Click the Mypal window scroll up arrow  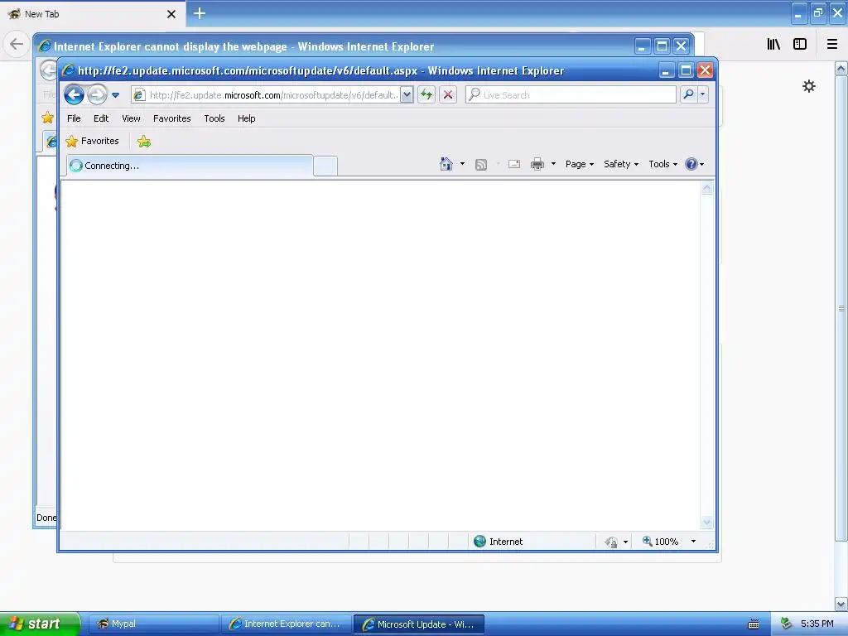point(841,69)
